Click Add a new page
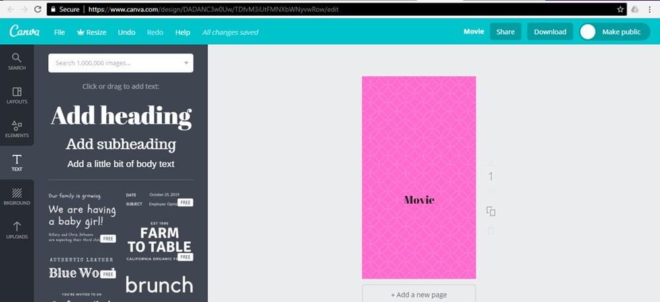660x302 pixels. point(419,295)
